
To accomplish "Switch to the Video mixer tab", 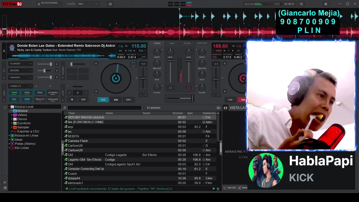I will 172,43.
